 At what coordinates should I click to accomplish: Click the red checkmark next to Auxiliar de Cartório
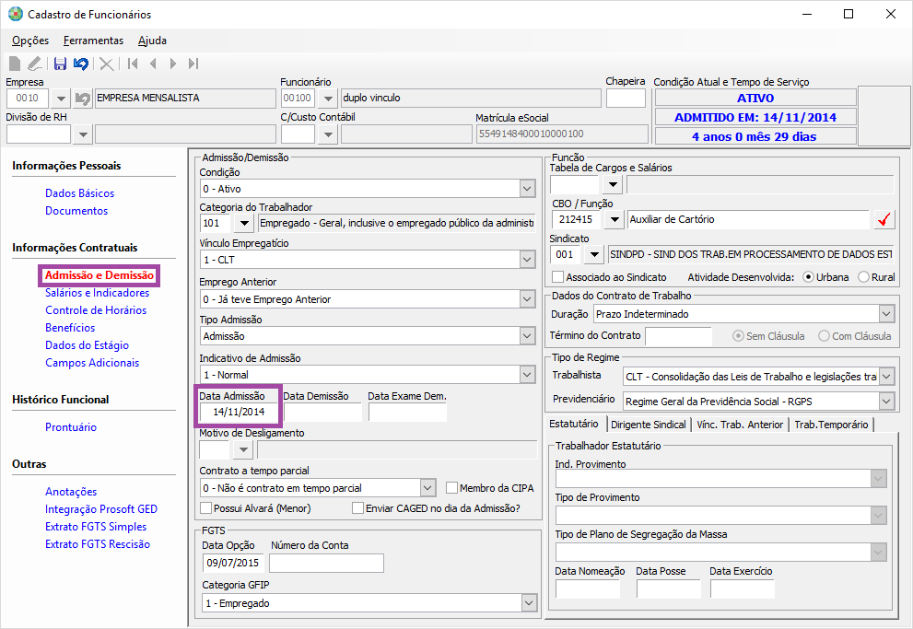coord(884,219)
